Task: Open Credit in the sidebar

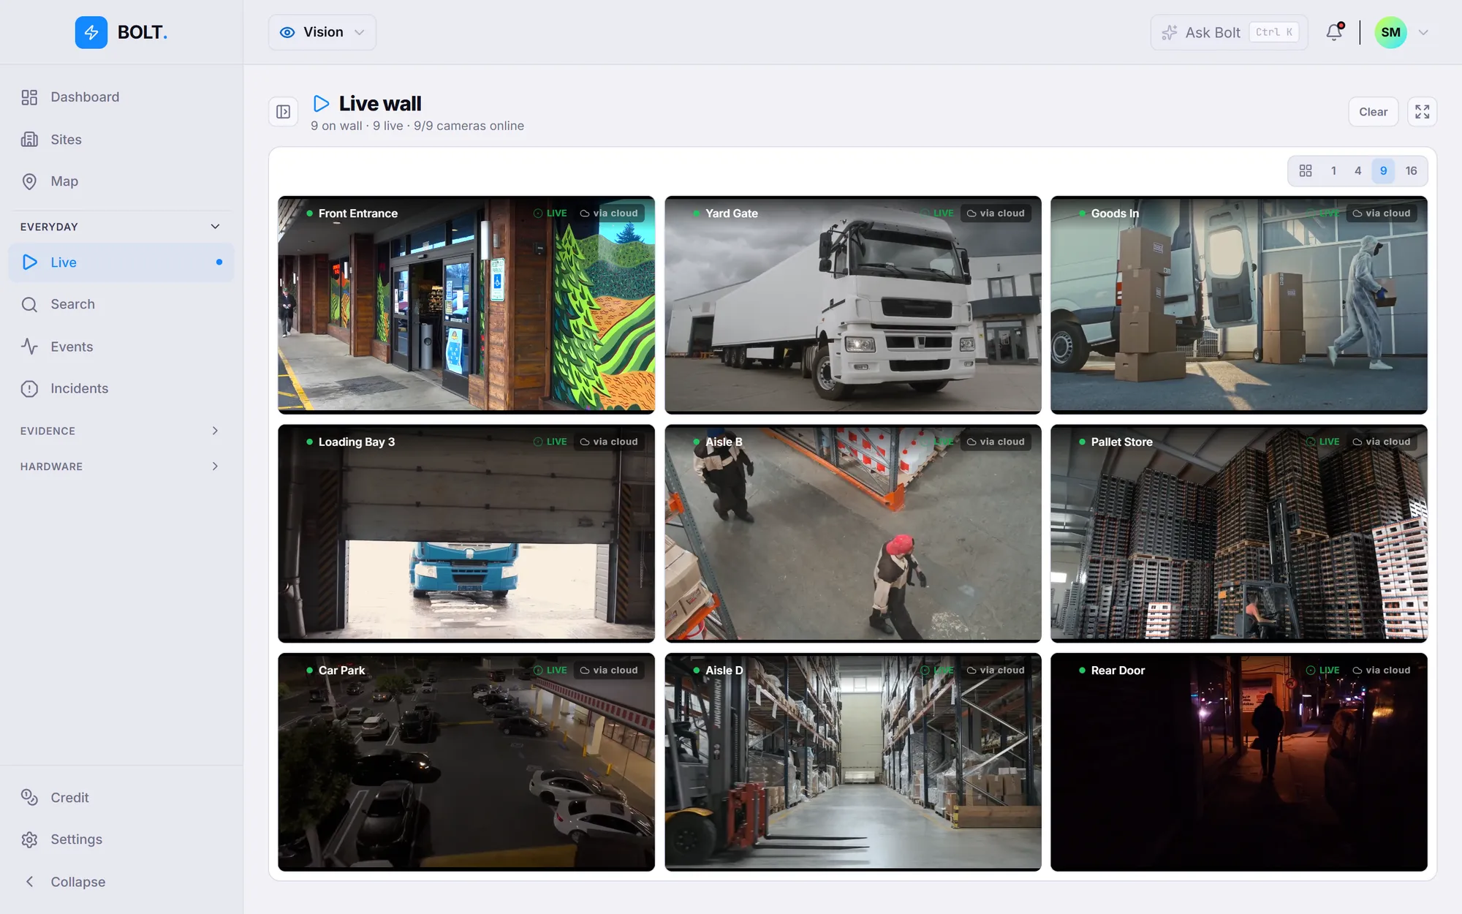Action: (121, 798)
